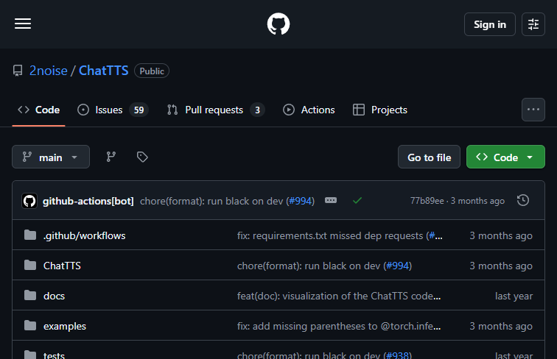Click folder icon beside .github/workflows
This screenshot has width=557, height=359.
point(30,235)
